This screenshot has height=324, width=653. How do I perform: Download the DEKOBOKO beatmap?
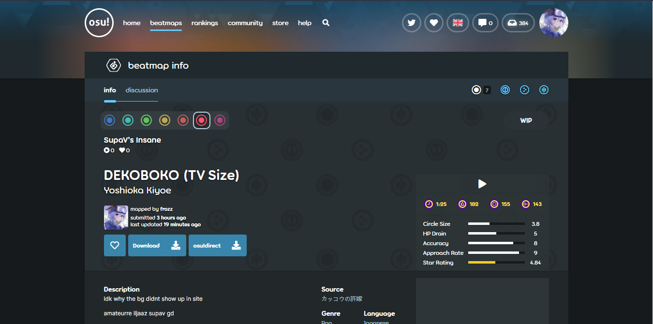(157, 245)
